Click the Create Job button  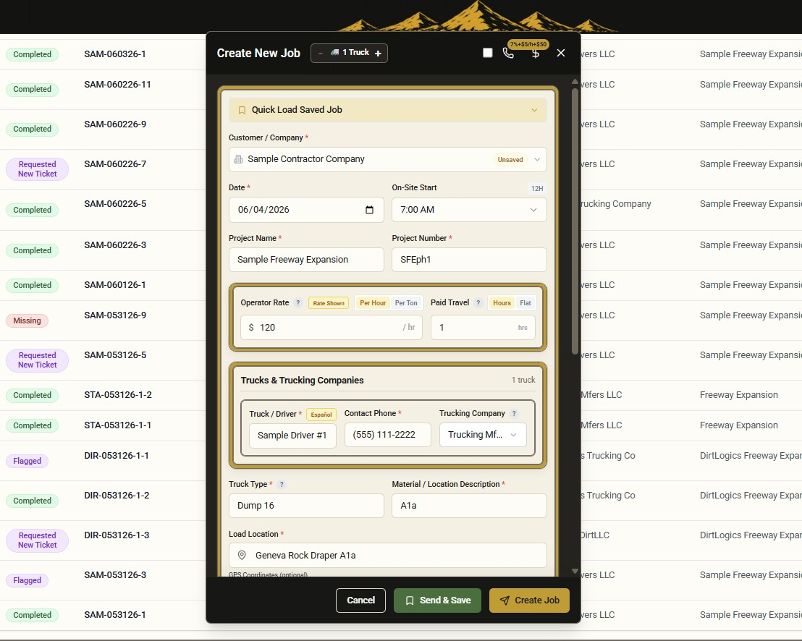coord(529,600)
